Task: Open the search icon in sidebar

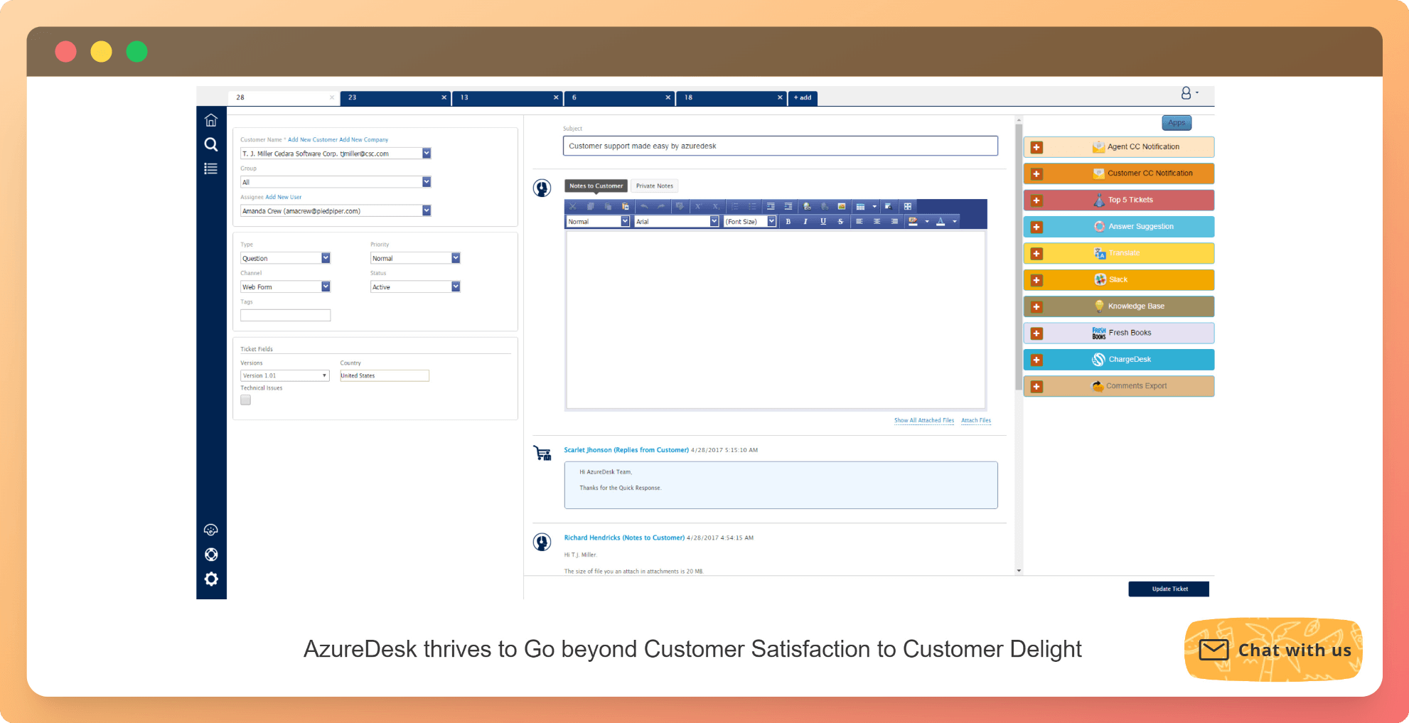Action: coord(211,144)
